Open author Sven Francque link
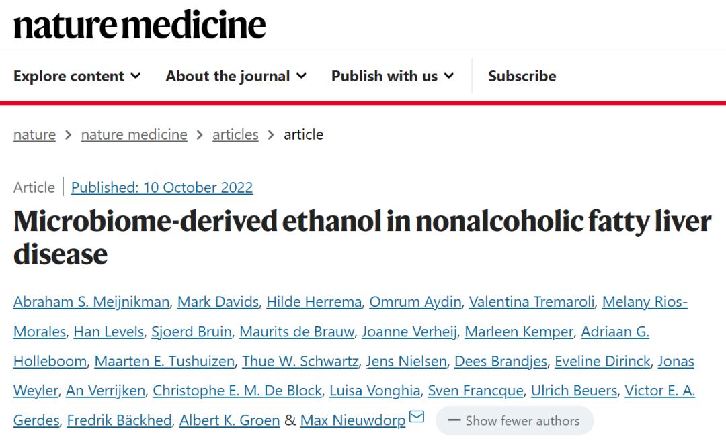 (475, 391)
